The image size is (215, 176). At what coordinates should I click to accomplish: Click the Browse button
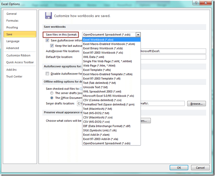click(x=196, y=104)
